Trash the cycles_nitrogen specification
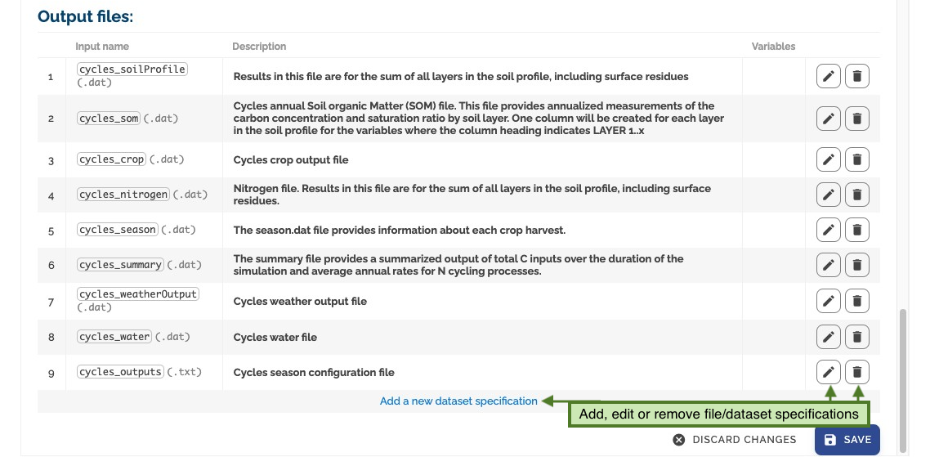930x457 pixels. 857,194
